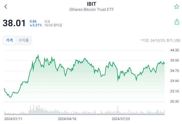Select the 2024/07/25 date on the chart axis

[x=121, y=119]
